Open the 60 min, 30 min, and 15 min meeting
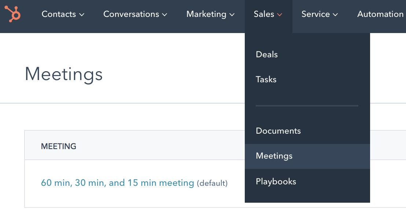406x224 pixels. tap(117, 183)
